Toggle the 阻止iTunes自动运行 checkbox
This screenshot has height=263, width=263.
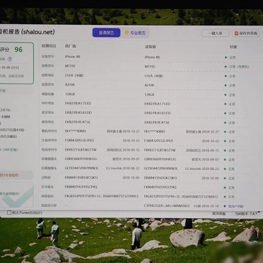pyautogui.click(x=9, y=212)
